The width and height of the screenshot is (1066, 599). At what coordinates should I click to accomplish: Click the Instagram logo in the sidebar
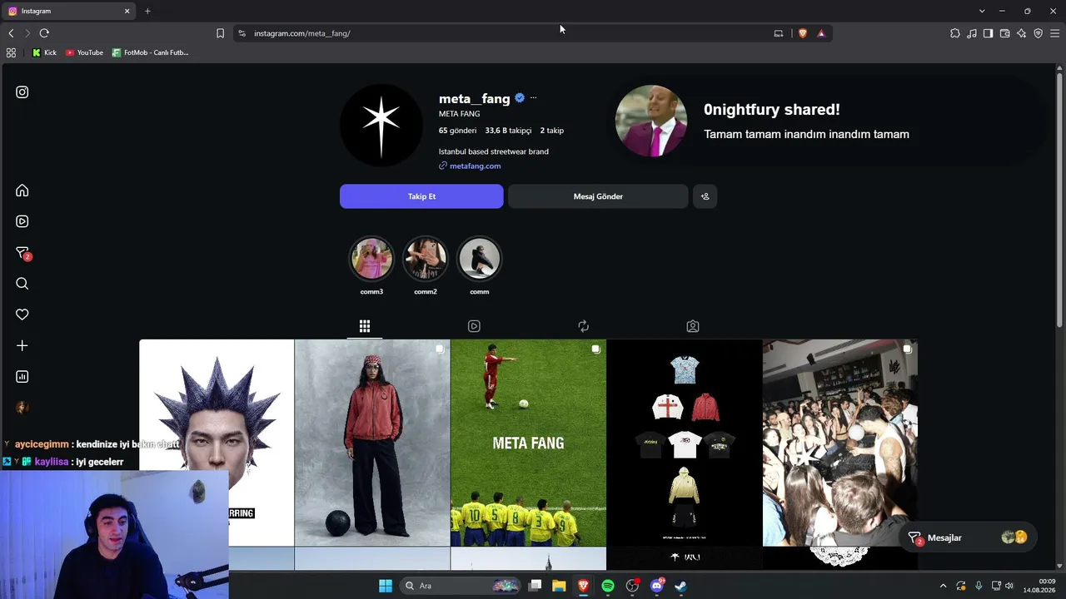[22, 92]
